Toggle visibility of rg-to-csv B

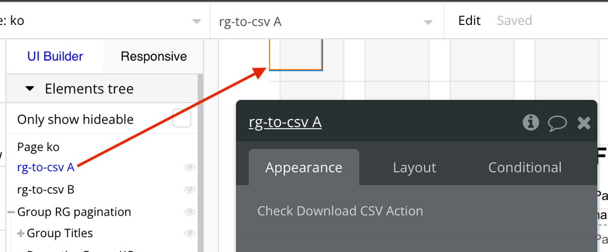[190, 190]
